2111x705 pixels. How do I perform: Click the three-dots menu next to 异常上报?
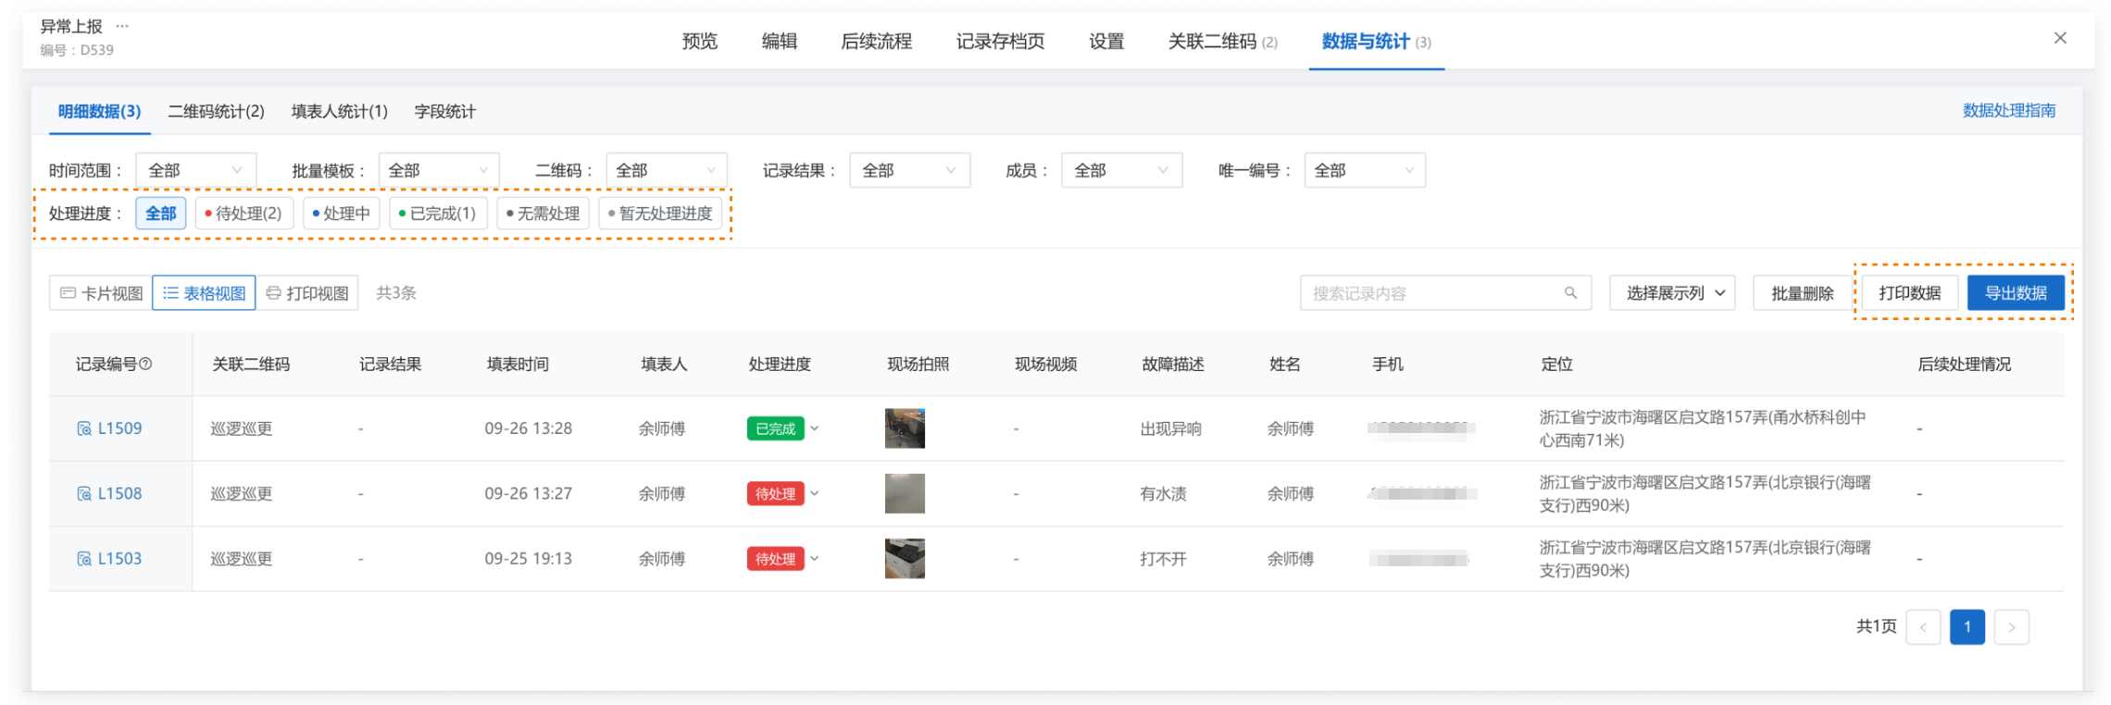click(122, 26)
